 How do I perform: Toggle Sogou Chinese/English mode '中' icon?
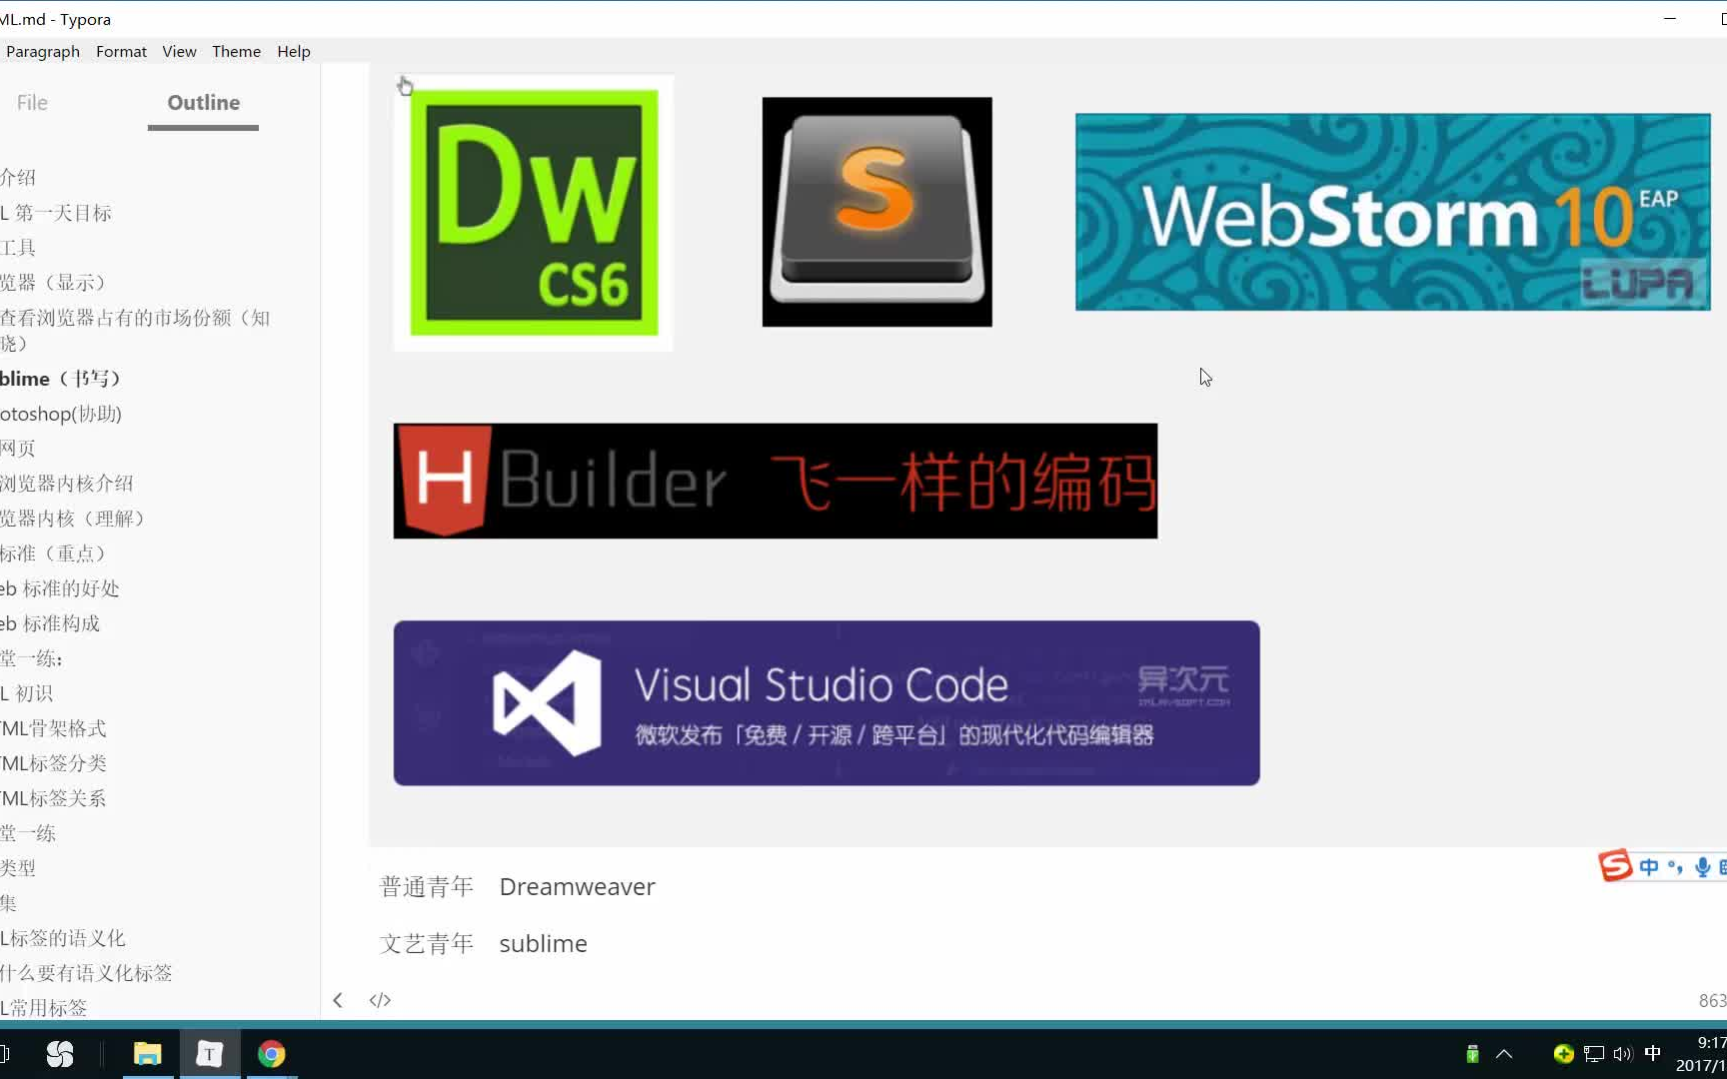coord(1649,866)
